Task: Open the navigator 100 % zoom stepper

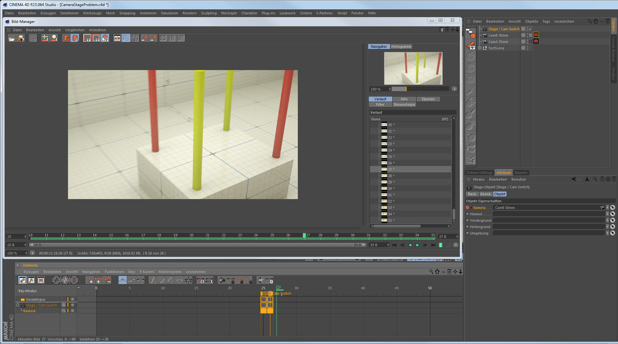Action: coord(390,89)
